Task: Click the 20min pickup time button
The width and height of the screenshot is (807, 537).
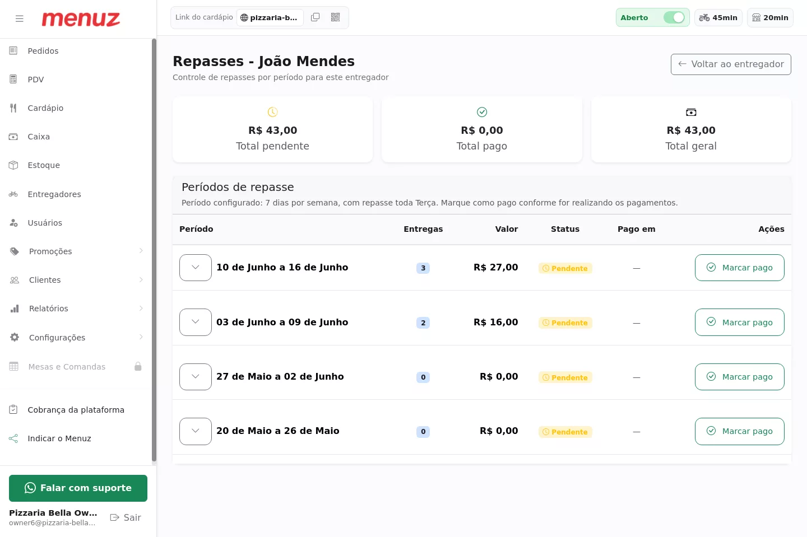Action: coord(770,18)
